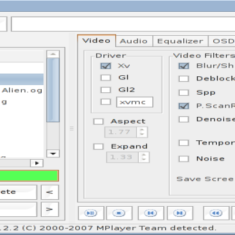Enable the Aspect checkbox

tap(98, 122)
